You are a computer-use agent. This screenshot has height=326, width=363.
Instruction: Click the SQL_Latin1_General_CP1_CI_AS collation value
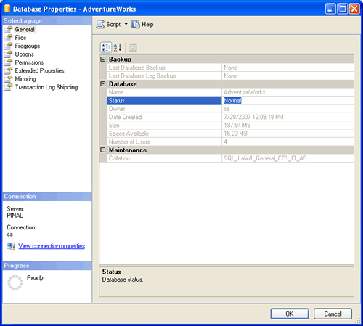coord(265,158)
